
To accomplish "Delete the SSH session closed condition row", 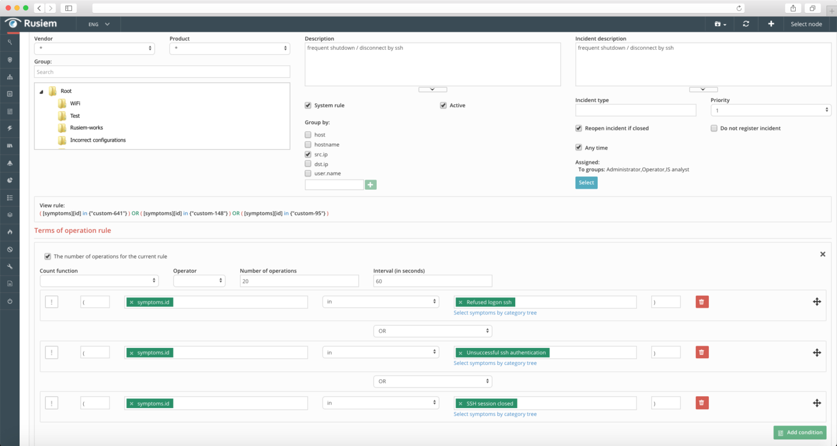I will [702, 403].
